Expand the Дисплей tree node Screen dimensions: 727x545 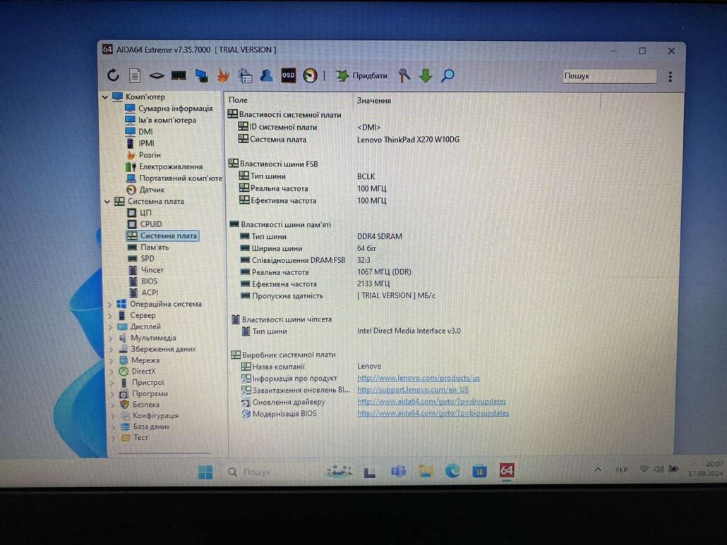click(110, 327)
